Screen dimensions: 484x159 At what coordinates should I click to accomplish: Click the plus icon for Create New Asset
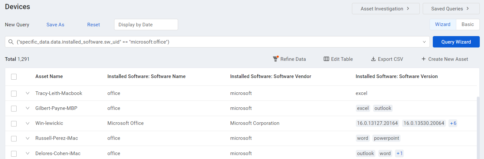click(424, 59)
